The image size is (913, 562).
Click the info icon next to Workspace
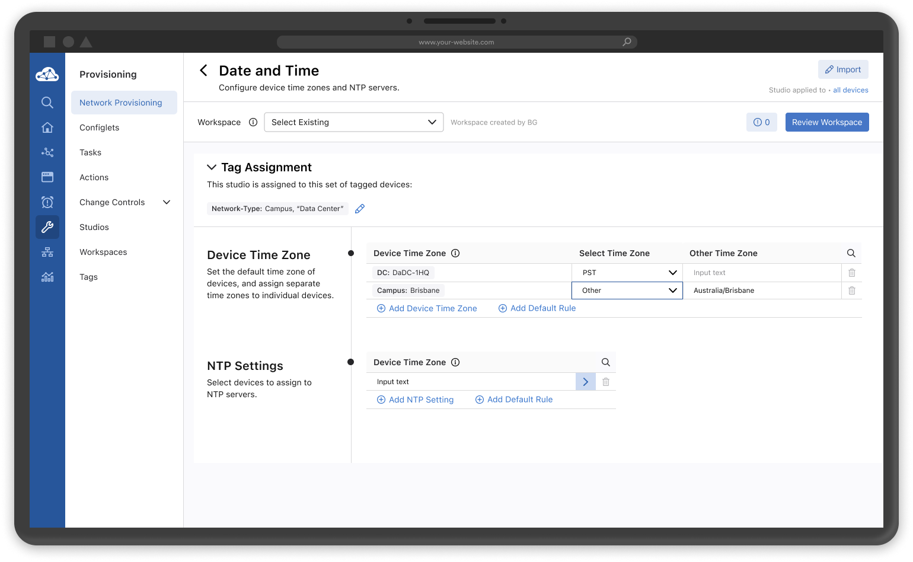(x=253, y=122)
